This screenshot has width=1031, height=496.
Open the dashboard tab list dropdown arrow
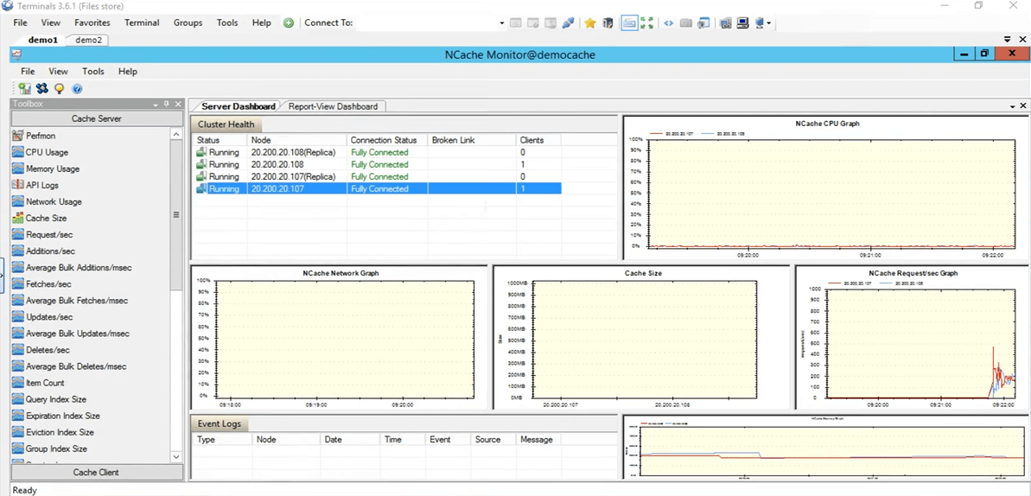point(1013,106)
